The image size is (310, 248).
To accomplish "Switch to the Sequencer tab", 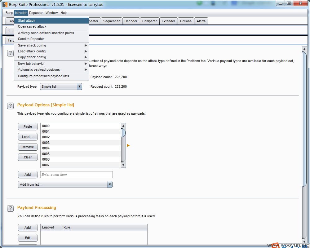I will point(111,21).
